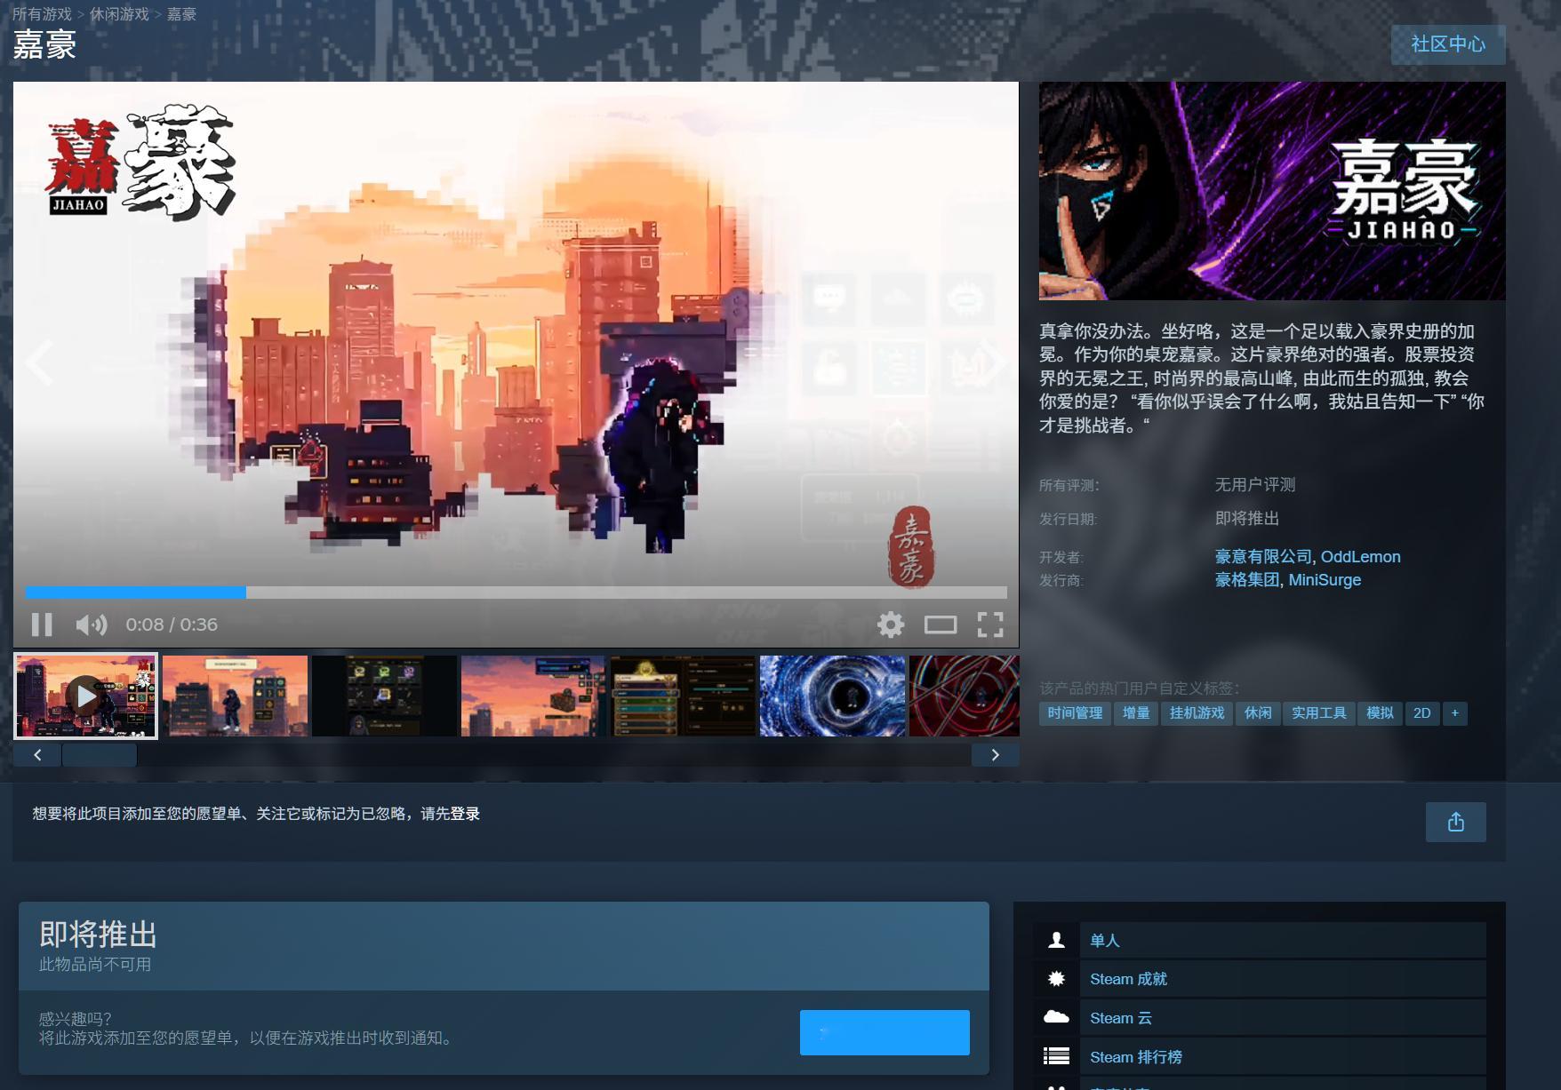Select the 模拟 tag
1561x1090 pixels.
point(1380,713)
